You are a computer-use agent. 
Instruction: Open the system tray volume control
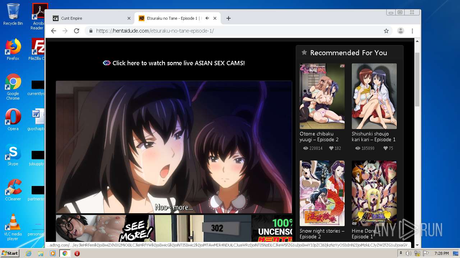click(x=409, y=253)
